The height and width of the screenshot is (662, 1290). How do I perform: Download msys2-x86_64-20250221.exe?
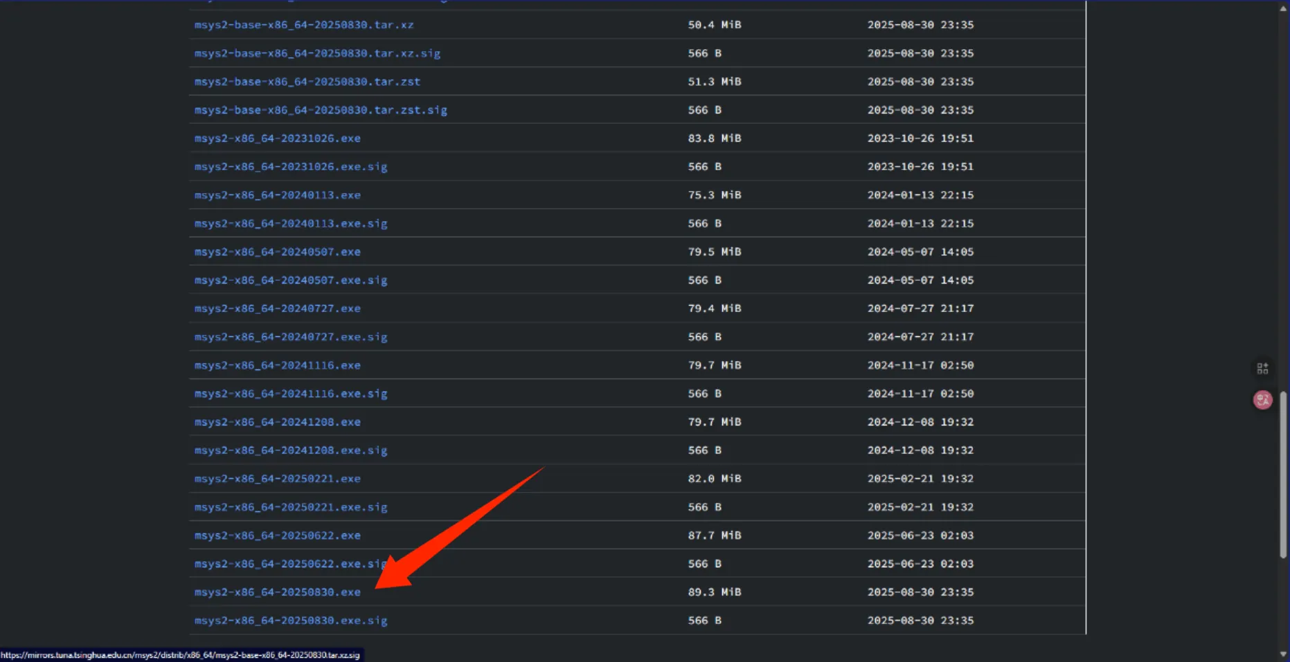pyautogui.click(x=277, y=479)
